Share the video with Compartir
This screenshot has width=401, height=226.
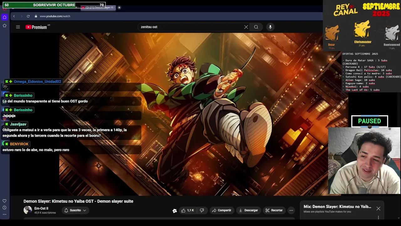coord(221,210)
